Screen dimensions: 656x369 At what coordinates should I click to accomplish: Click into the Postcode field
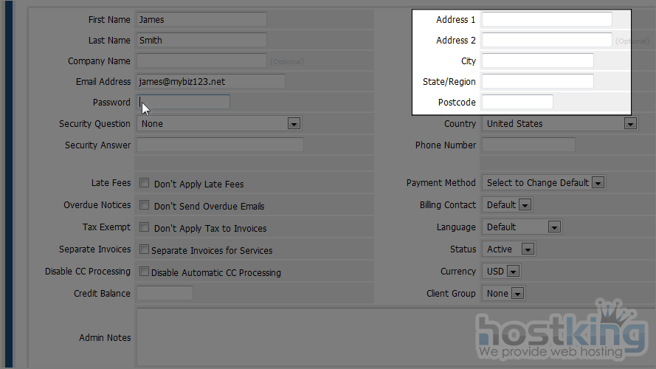(x=517, y=103)
